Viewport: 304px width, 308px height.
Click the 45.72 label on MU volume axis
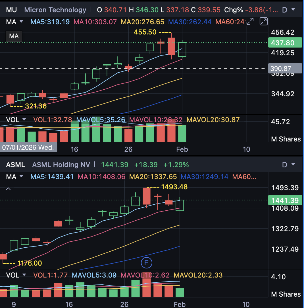[280, 122]
